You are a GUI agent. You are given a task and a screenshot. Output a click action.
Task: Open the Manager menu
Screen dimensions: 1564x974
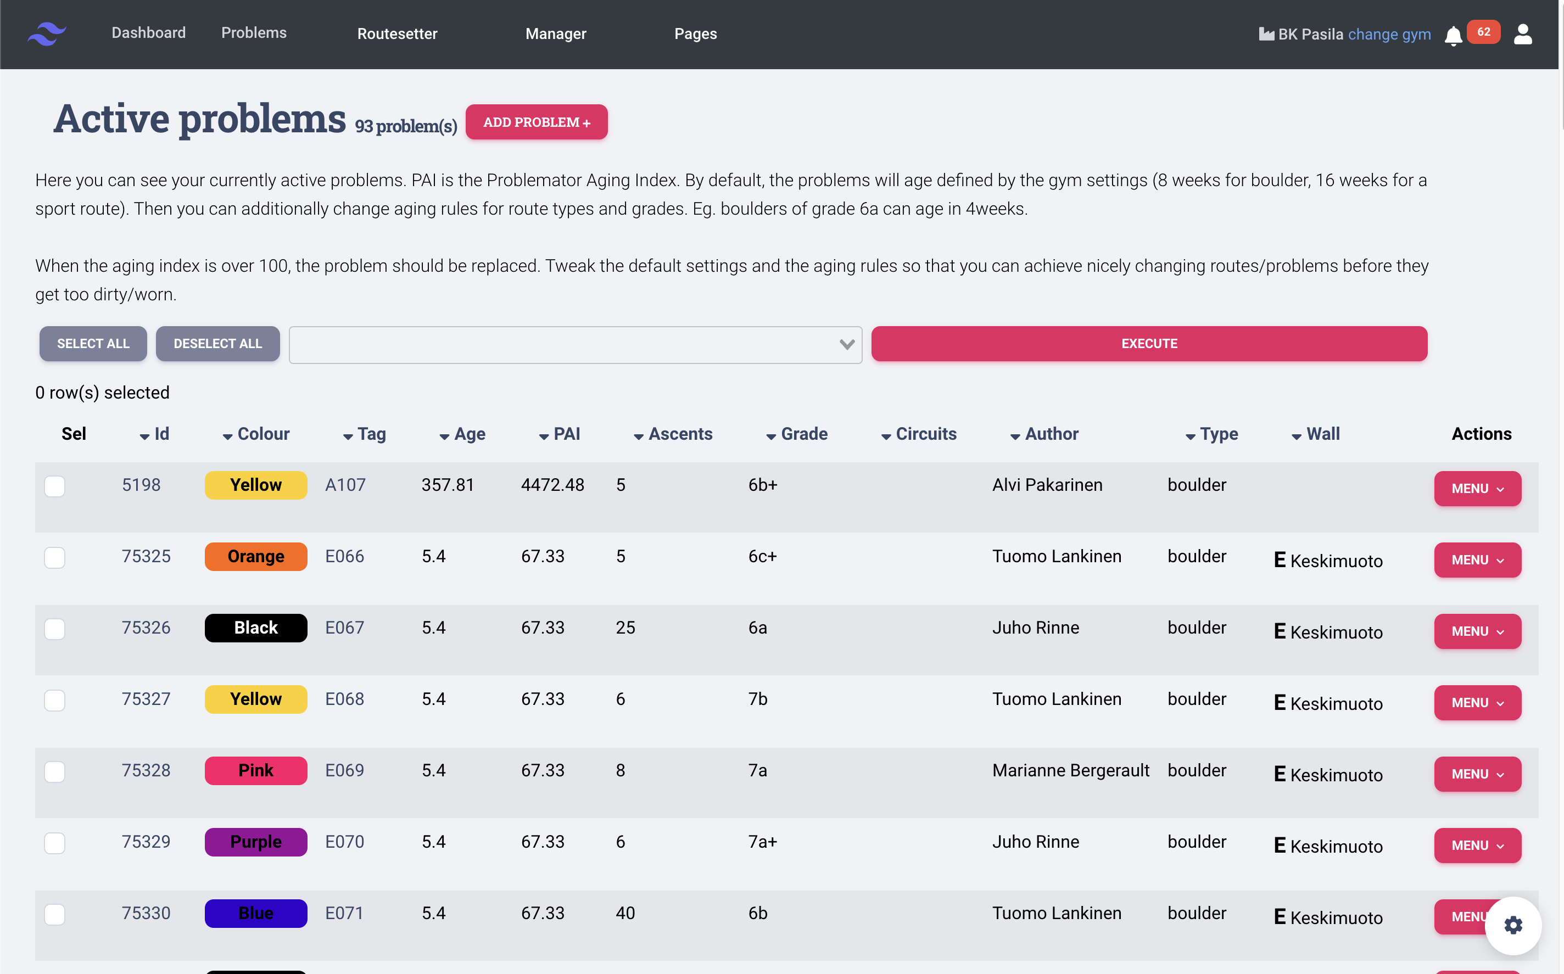click(555, 33)
